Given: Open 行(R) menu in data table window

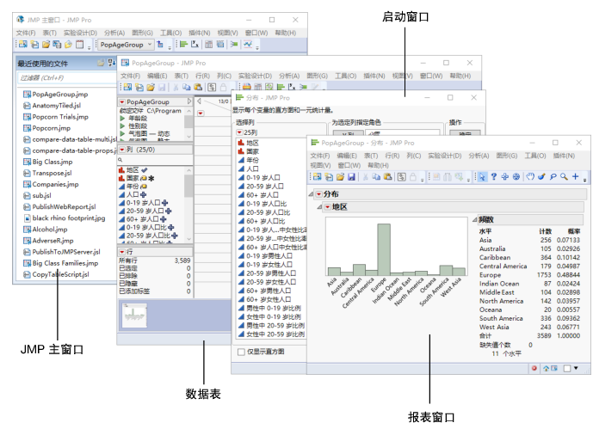Looking at the screenshot, I should 202,76.
